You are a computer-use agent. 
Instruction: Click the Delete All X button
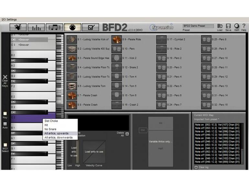127,134
